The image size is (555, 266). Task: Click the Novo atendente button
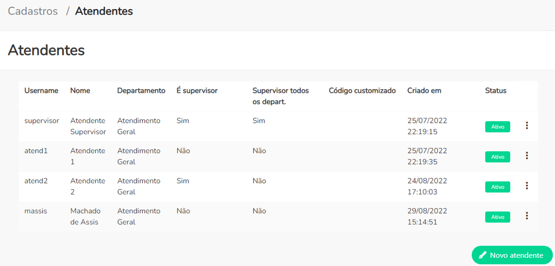coord(512,255)
